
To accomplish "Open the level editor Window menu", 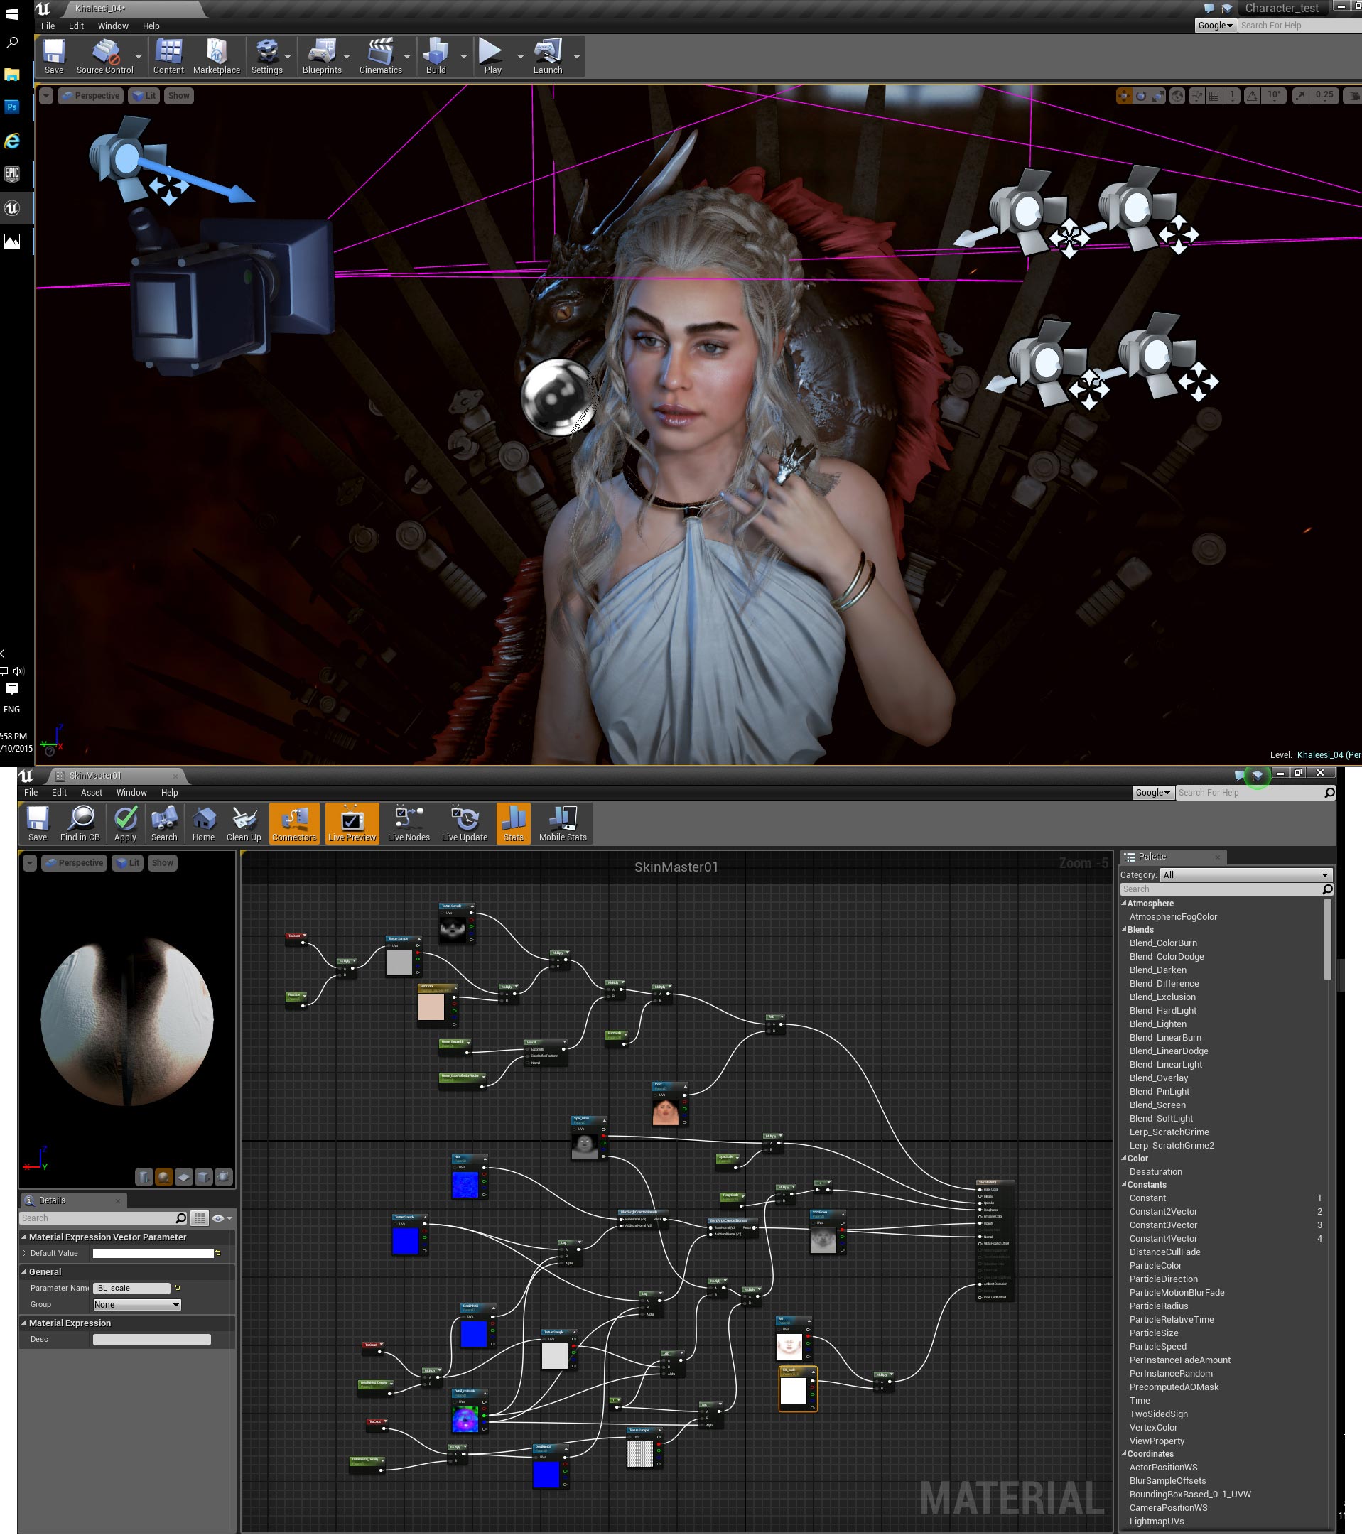I will (x=113, y=26).
